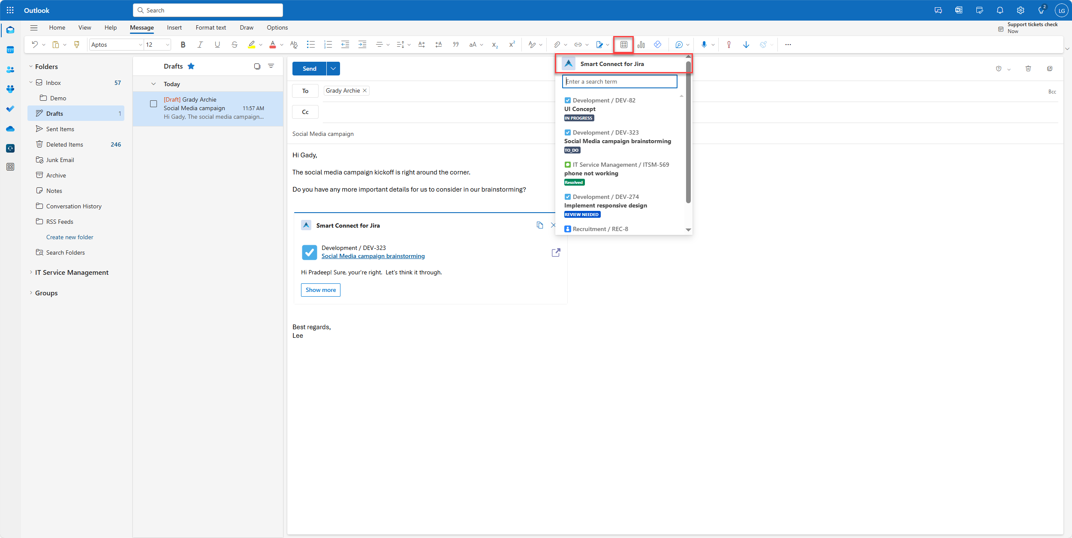
Task: Open notifications bell icon
Action: click(1000, 10)
